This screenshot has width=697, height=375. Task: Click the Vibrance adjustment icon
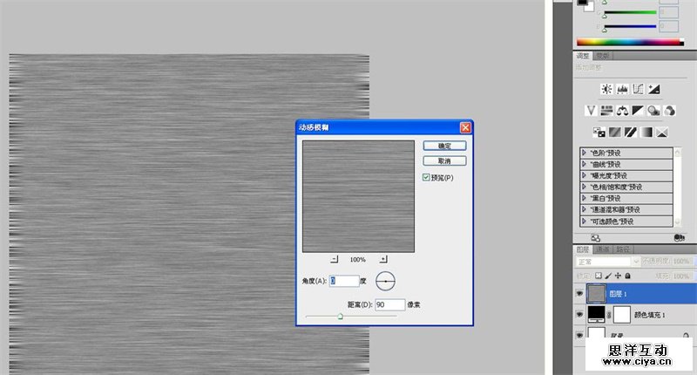tap(591, 110)
